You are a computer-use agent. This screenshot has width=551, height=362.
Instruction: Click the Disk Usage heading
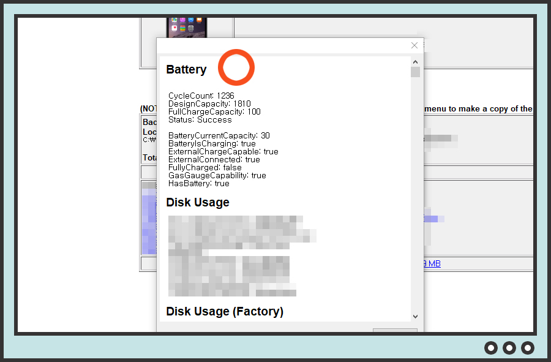pos(197,202)
